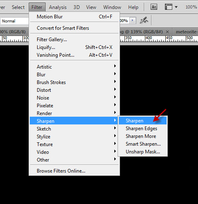
Task: Open the zoom level 100% dropdown
Action: (191, 7)
